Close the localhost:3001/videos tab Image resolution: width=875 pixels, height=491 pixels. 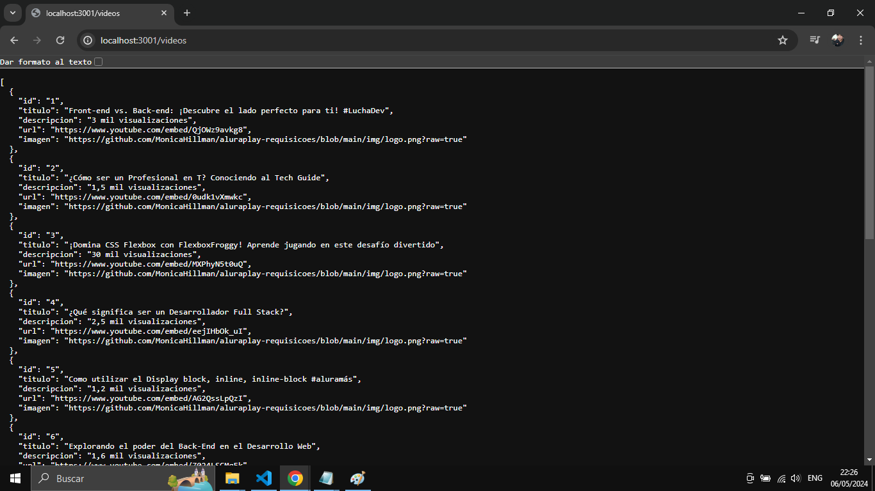click(x=164, y=13)
